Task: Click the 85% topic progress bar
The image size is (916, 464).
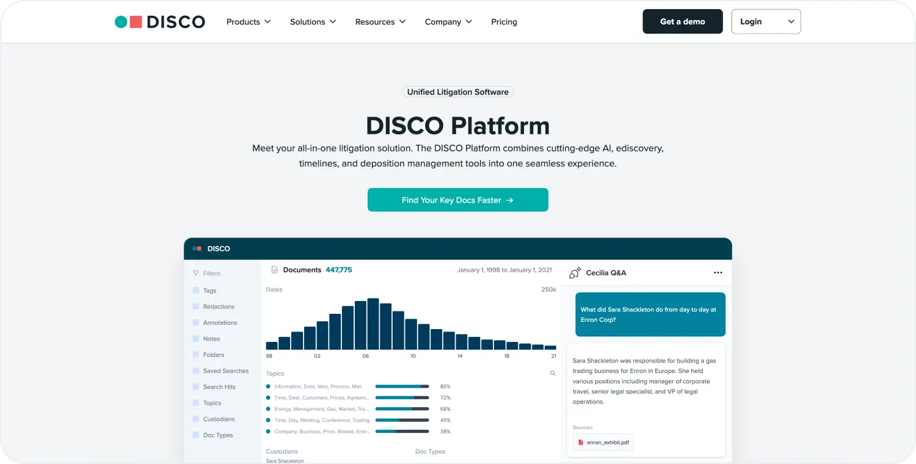Action: coord(402,386)
